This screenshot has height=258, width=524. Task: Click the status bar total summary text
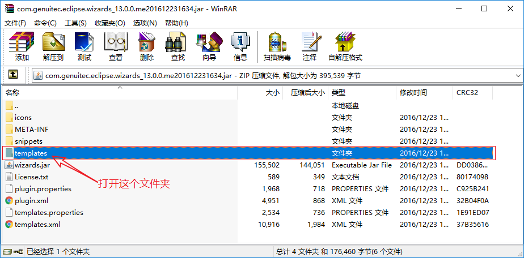(340, 251)
